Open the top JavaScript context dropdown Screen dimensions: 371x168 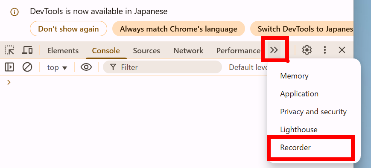(x=57, y=67)
